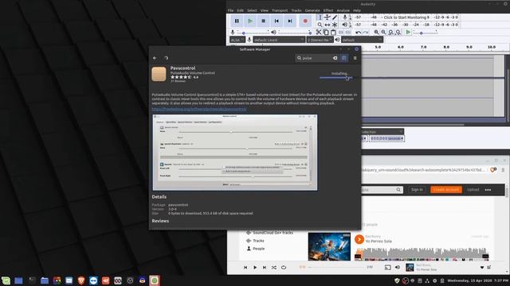Image resolution: width=510 pixels, height=286 pixels.
Task: Skip to start in Audacity transport
Action: coord(277,21)
